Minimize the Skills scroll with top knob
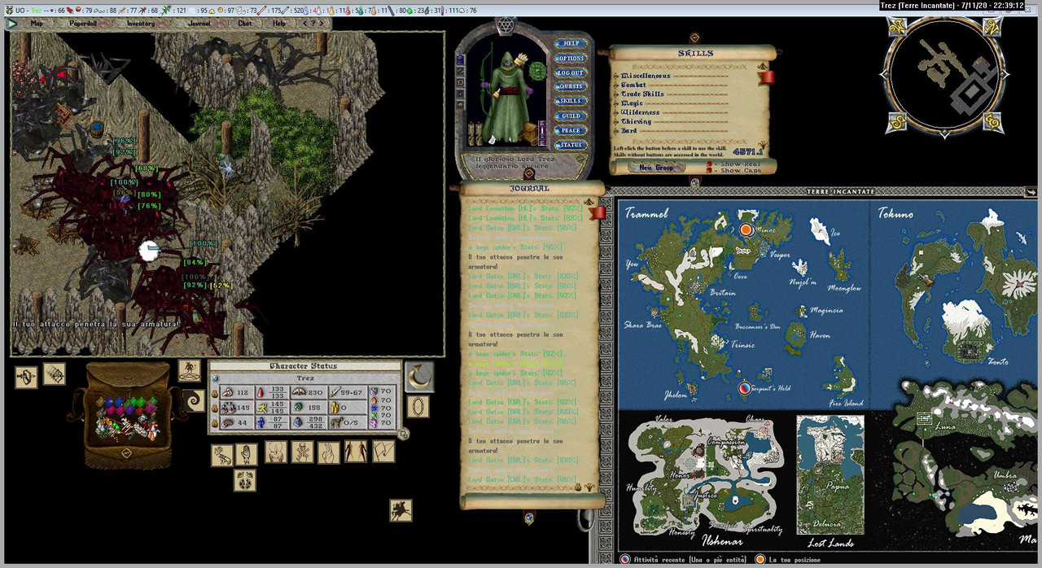This screenshot has height=568, width=1042. click(694, 37)
